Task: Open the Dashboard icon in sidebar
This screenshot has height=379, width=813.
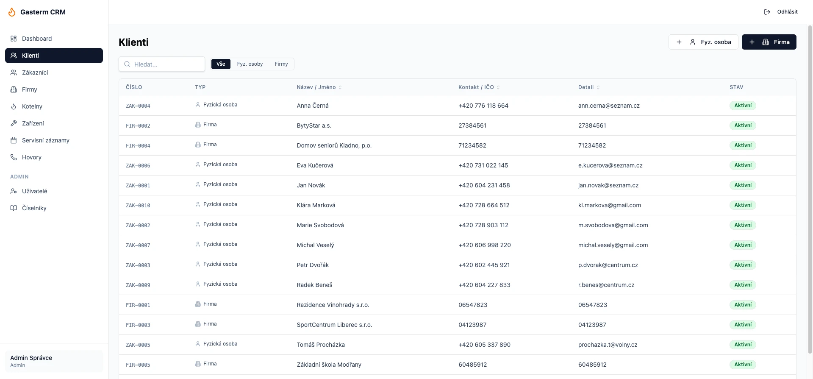Action: [x=14, y=39]
